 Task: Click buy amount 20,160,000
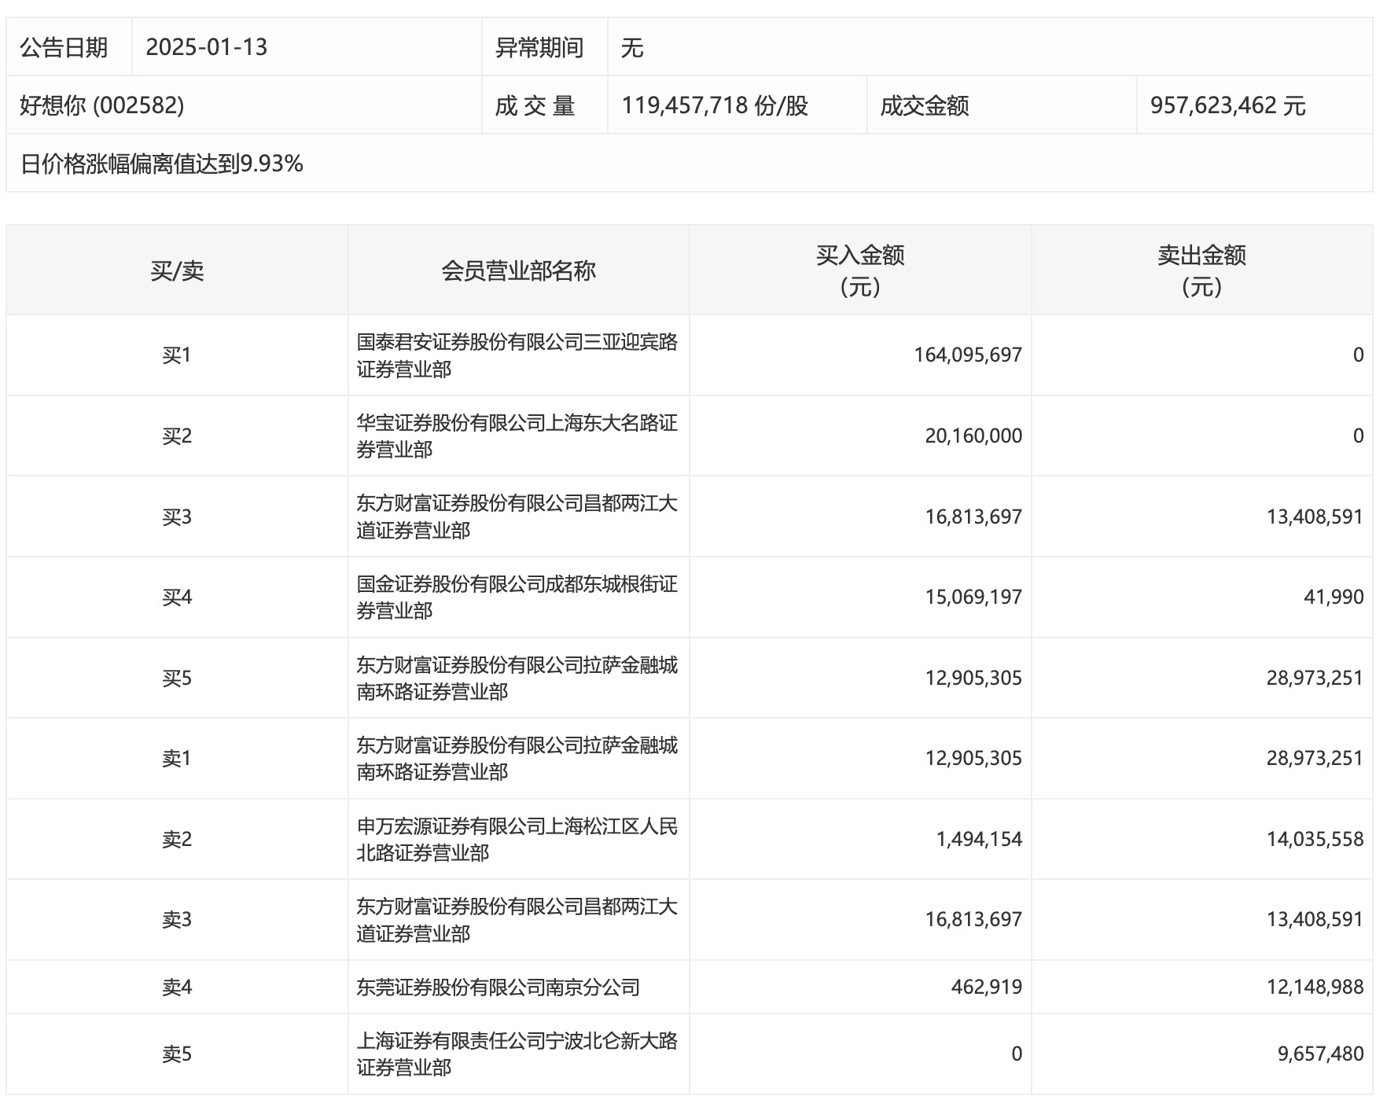click(x=973, y=436)
